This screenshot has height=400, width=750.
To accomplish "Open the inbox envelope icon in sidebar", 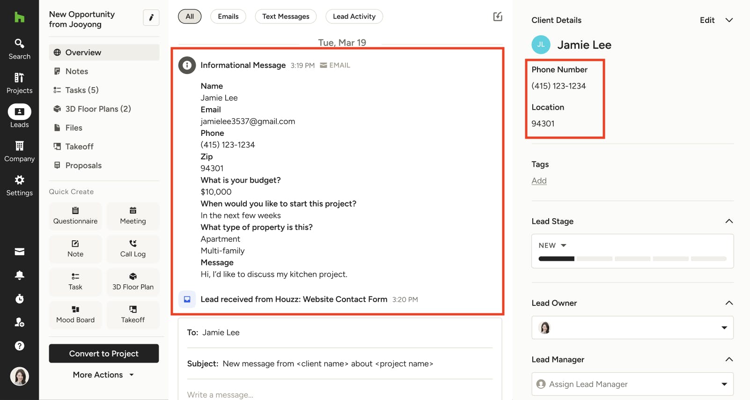I will coord(19,252).
